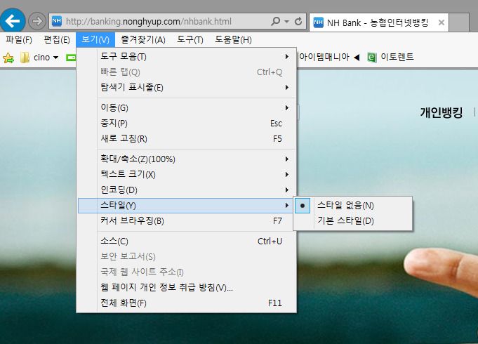Click the green favorites bar icon after cino

pos(71,58)
